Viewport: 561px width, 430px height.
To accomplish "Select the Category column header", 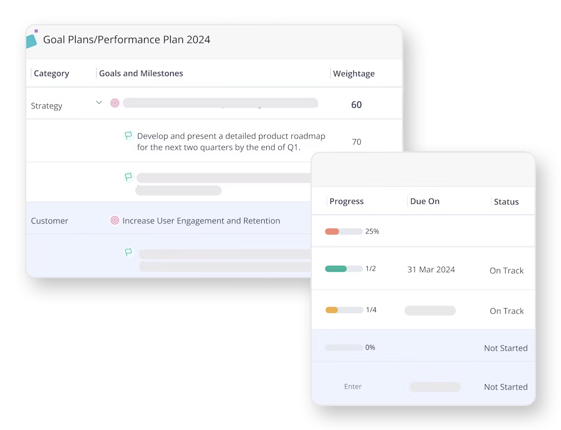I will tap(51, 74).
